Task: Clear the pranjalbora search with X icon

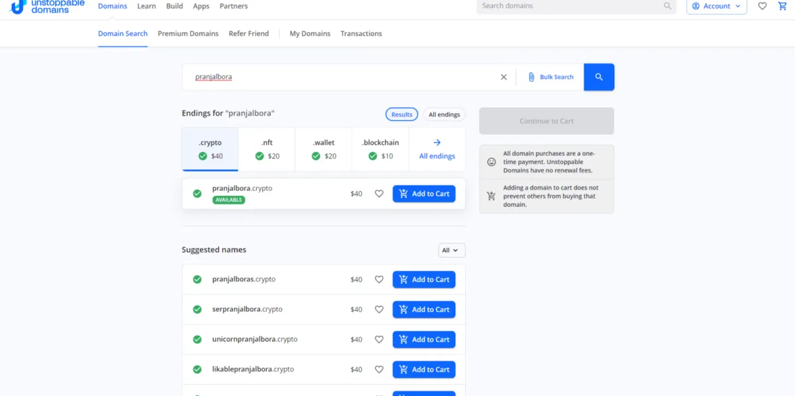Action: coord(503,77)
